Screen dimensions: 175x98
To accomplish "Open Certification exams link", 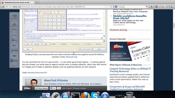I will (118, 75).
